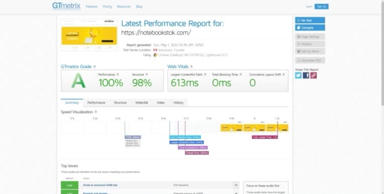Click the Largest Contentful Paint timeline marker
The image size is (384, 194).
point(186,142)
